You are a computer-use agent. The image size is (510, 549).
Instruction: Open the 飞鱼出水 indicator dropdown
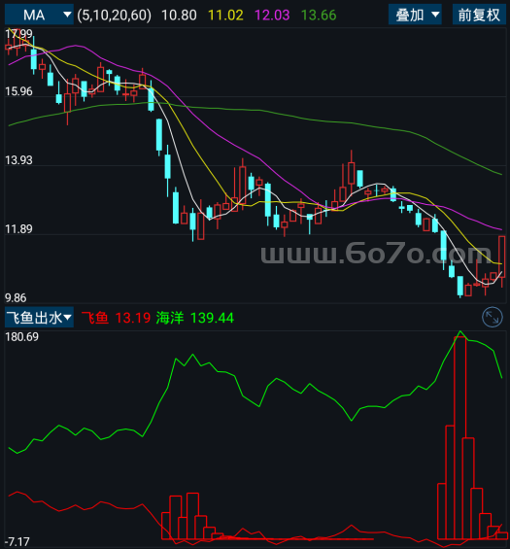[39, 317]
